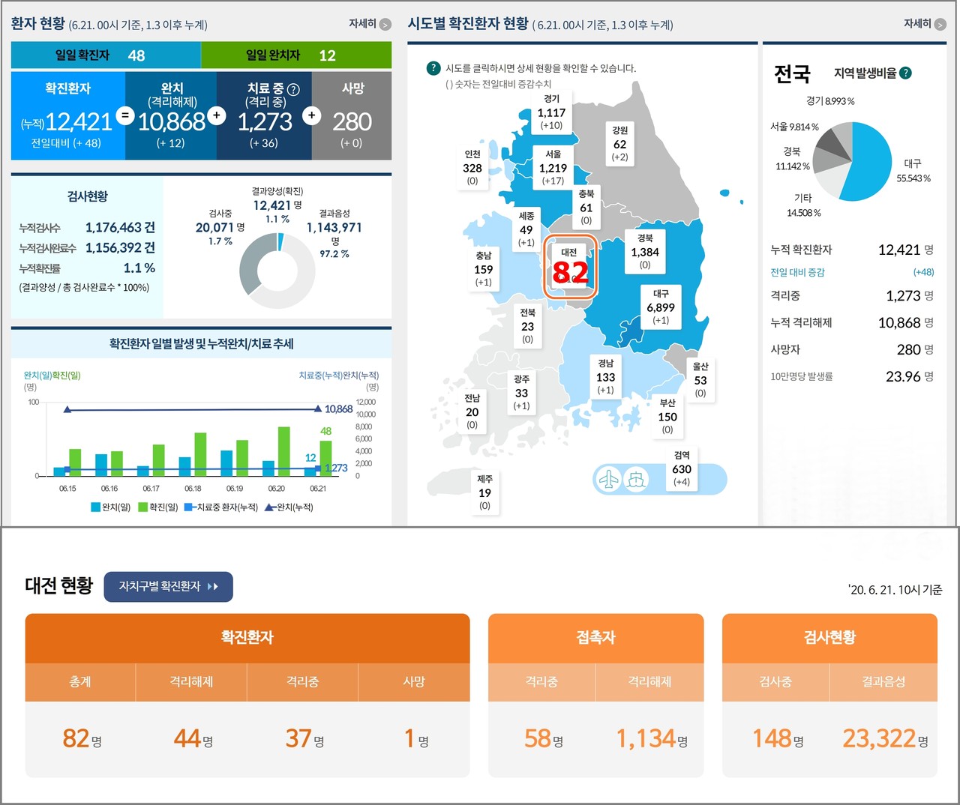Viewport: 960px width, 805px height.
Task: Select 세종 region showing 49
Action: [526, 229]
